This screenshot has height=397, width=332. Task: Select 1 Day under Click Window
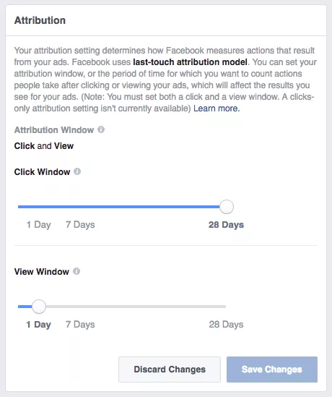click(x=39, y=225)
